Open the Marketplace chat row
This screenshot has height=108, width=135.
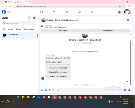pos(18,35)
